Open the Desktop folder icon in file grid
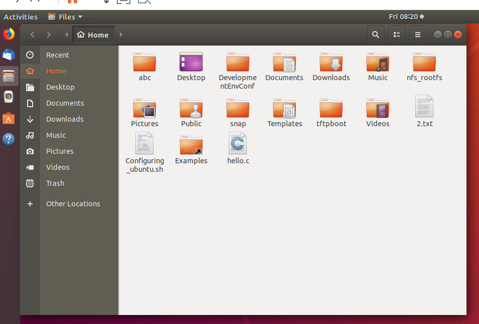This screenshot has width=479, height=324. click(x=191, y=62)
